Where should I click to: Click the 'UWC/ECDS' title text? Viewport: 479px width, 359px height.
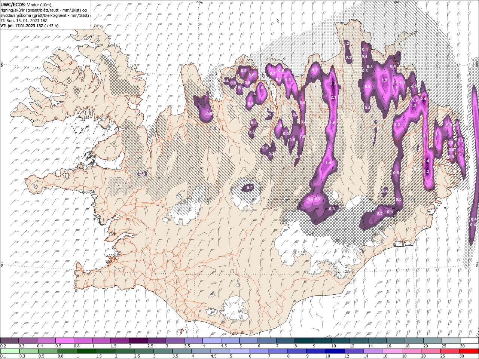13,4
